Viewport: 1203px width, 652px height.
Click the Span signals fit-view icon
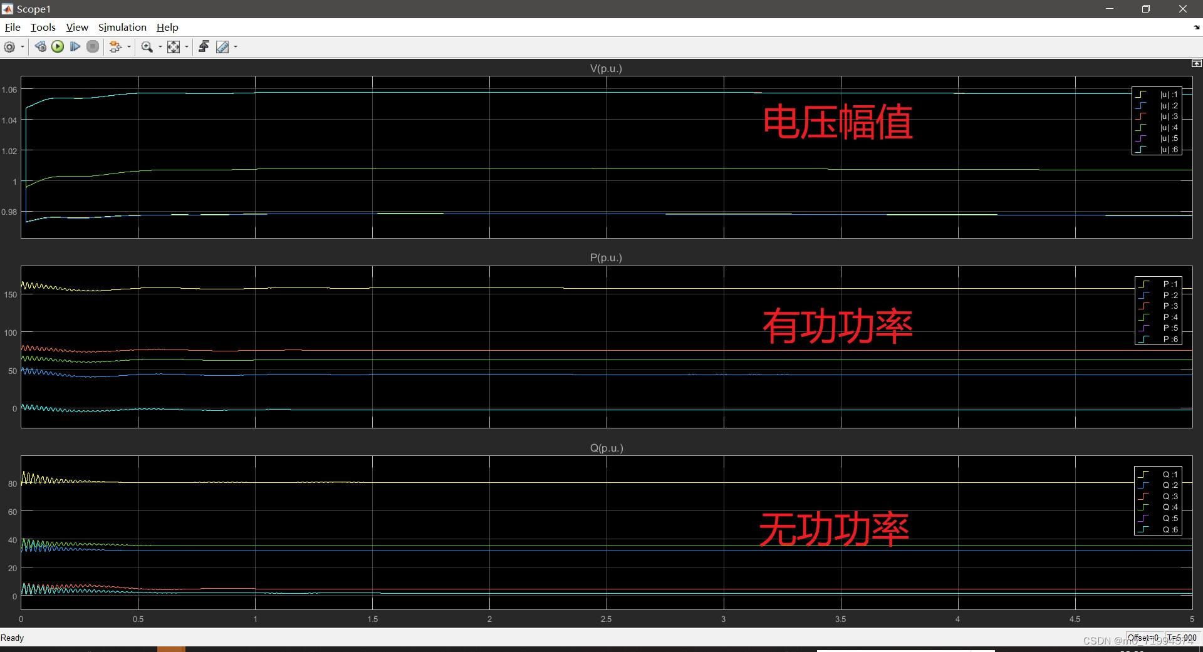174,46
